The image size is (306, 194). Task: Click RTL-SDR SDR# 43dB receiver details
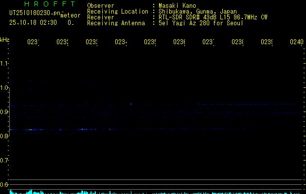(213, 17)
